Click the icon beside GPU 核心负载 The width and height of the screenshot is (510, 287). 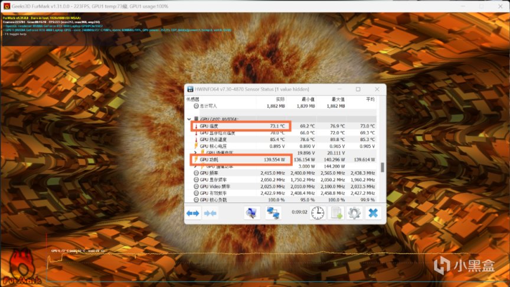click(x=196, y=200)
